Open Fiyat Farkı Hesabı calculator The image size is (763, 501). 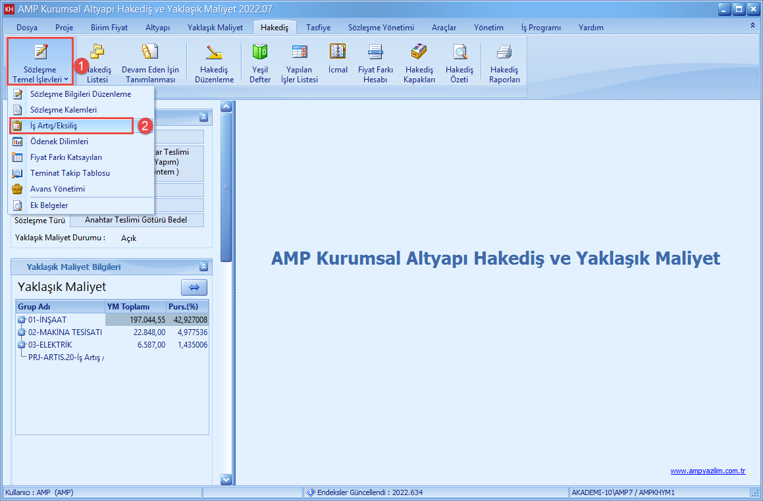pyautogui.click(x=375, y=63)
